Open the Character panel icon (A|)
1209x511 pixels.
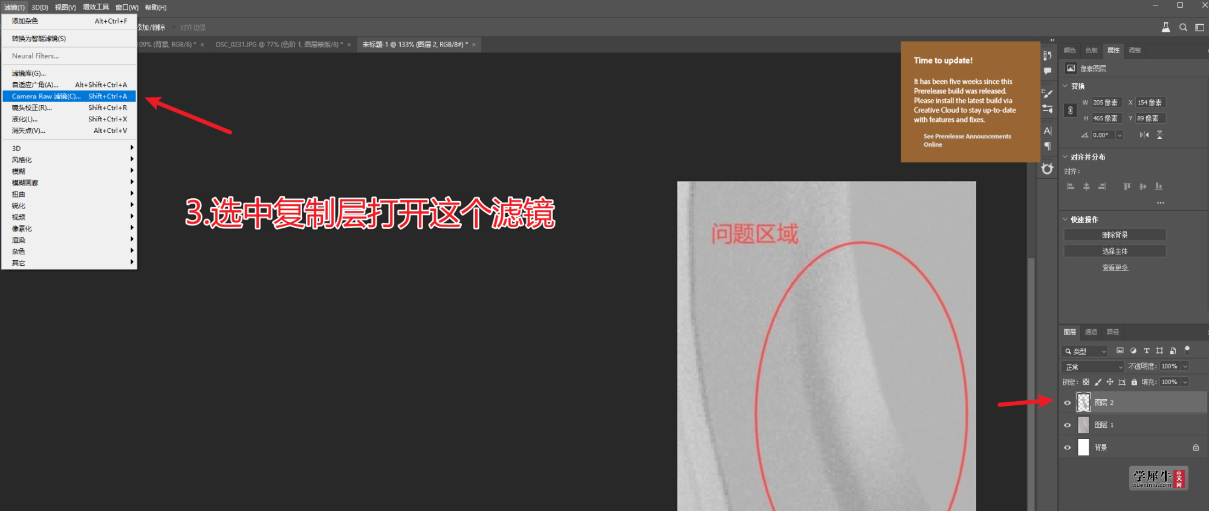[1048, 130]
